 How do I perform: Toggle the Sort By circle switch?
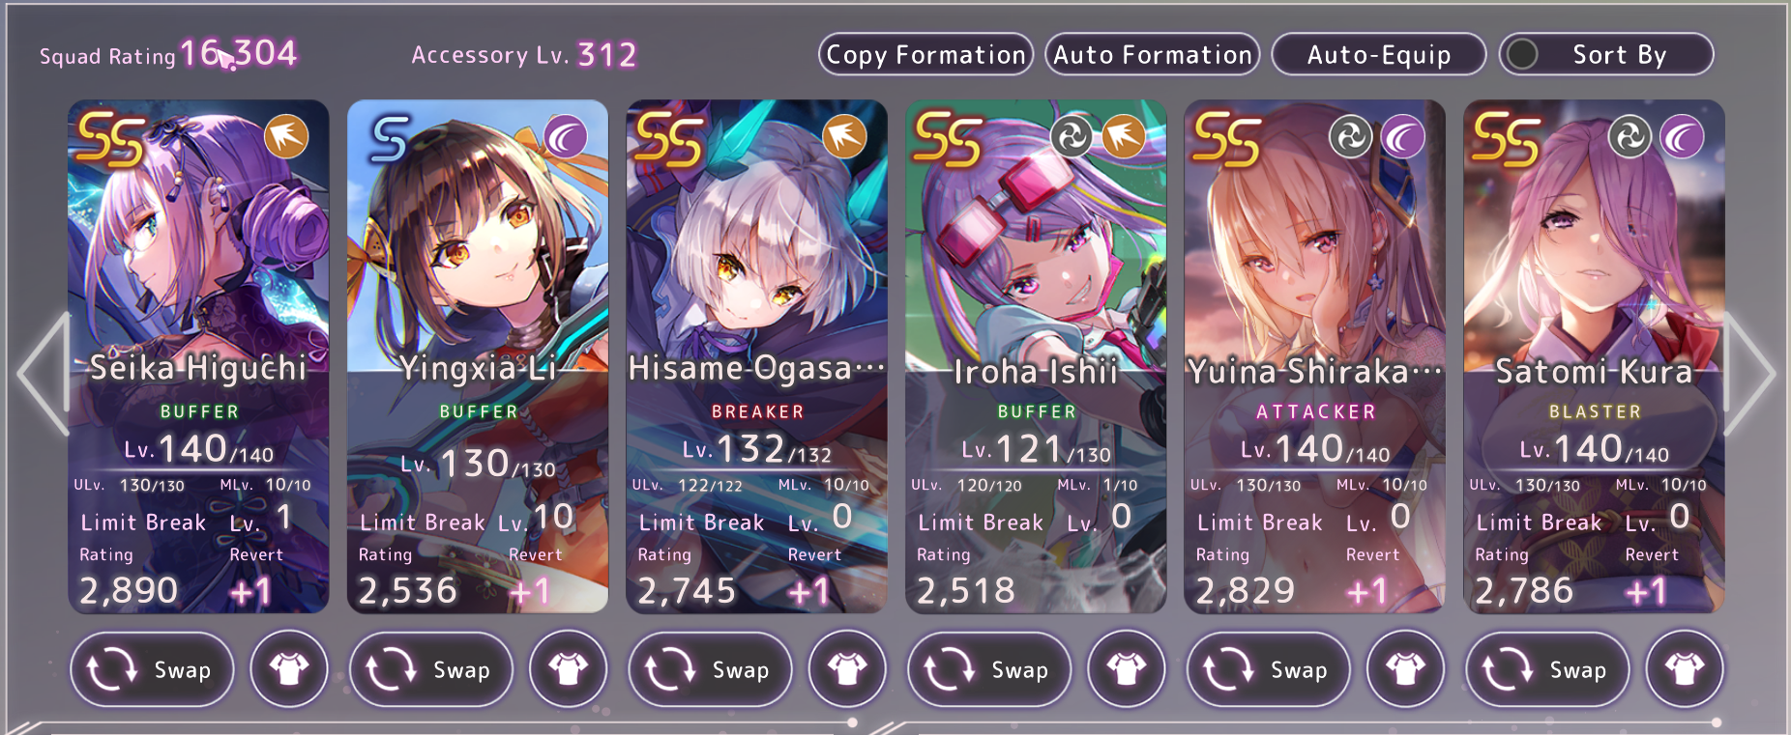pos(1522,54)
